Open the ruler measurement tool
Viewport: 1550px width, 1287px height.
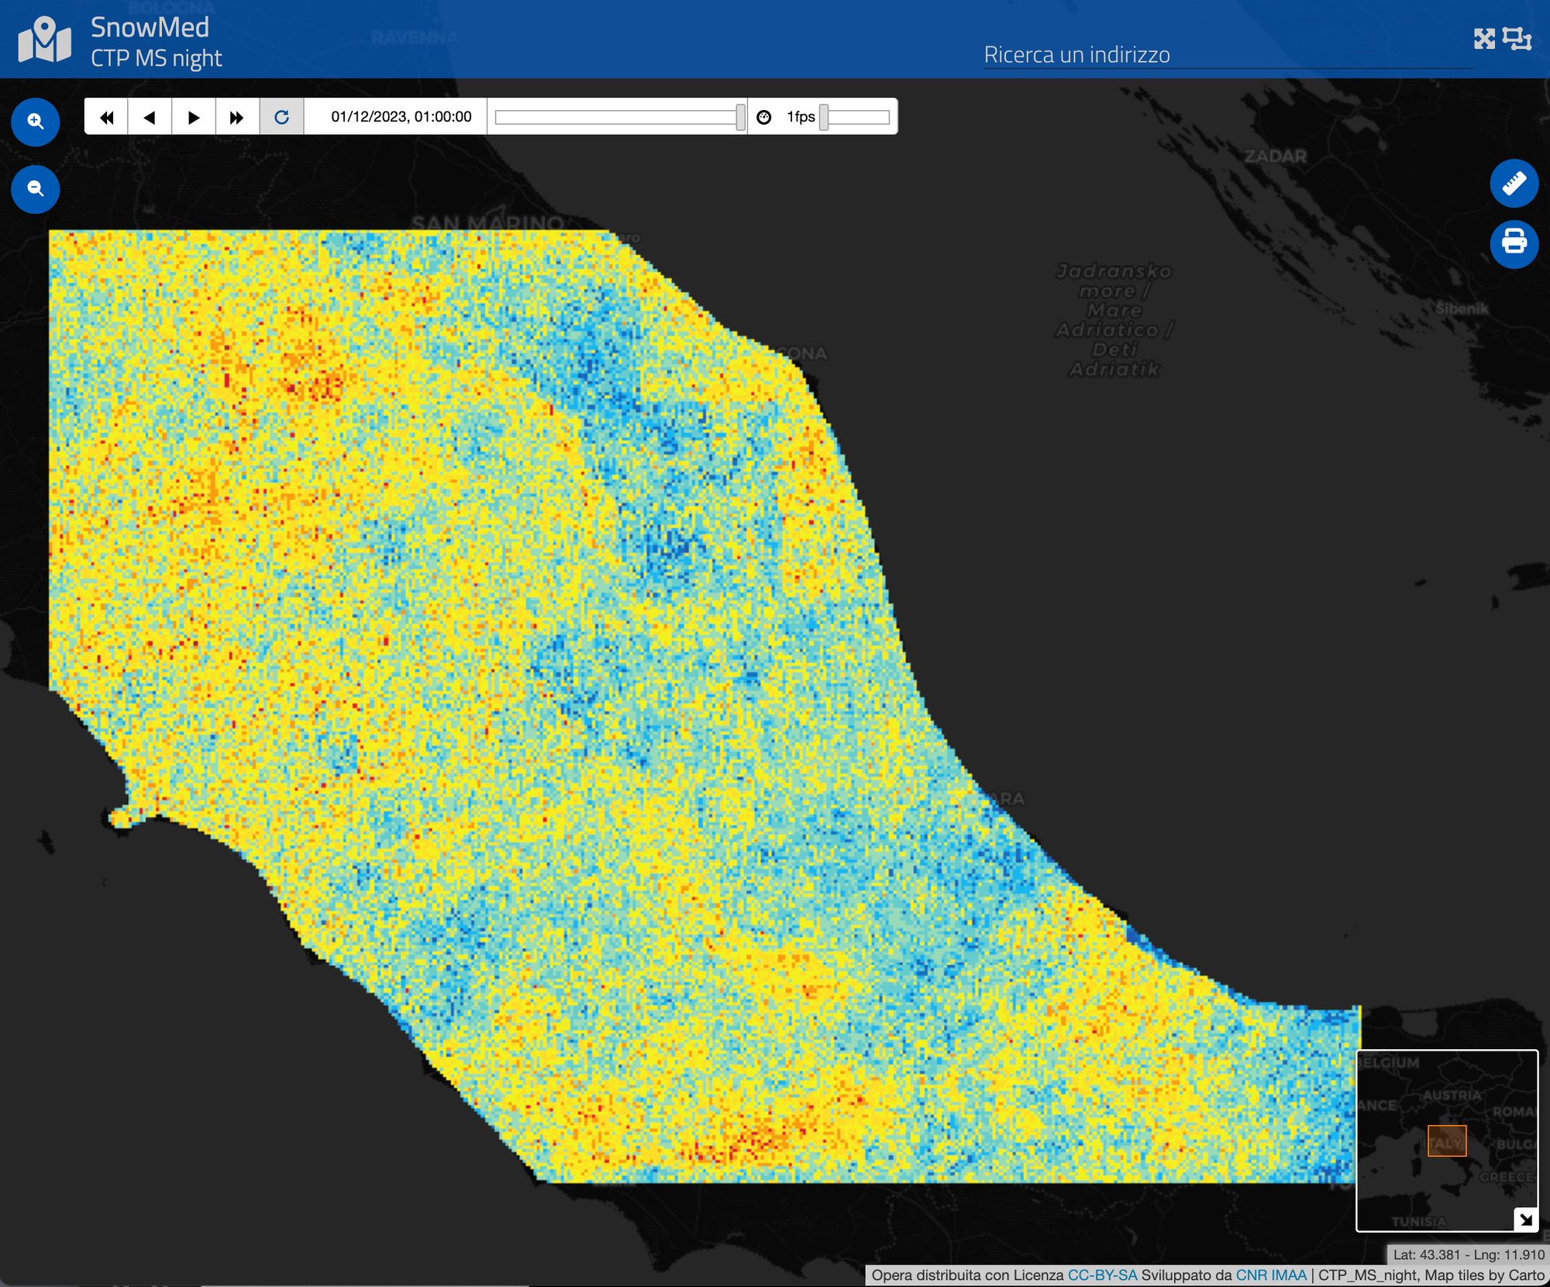(x=1514, y=184)
